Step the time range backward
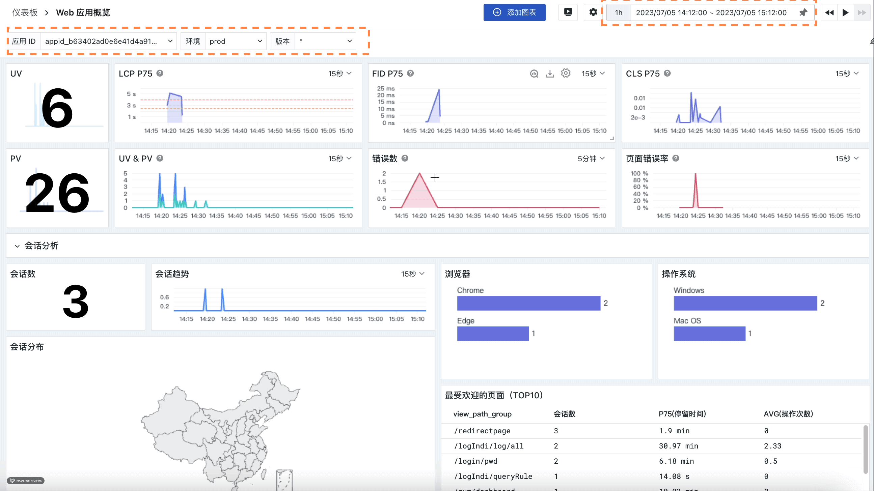The image size is (874, 491). click(x=829, y=12)
